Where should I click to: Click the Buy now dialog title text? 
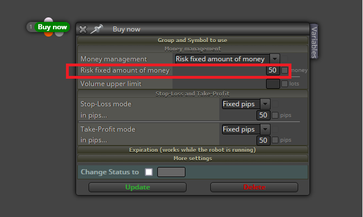point(126,29)
